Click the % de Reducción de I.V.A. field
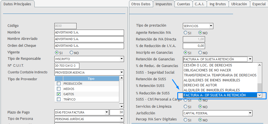268x124 pixels. click(x=194, y=46)
